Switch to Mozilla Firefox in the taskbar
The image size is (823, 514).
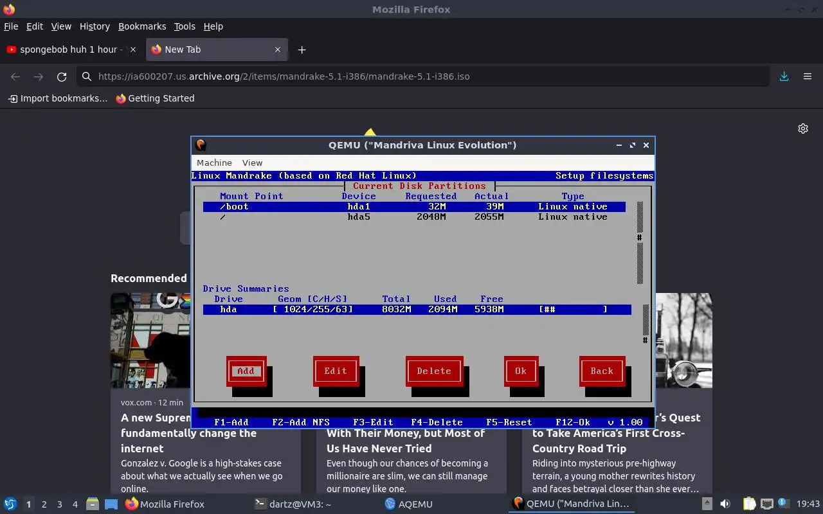click(165, 504)
